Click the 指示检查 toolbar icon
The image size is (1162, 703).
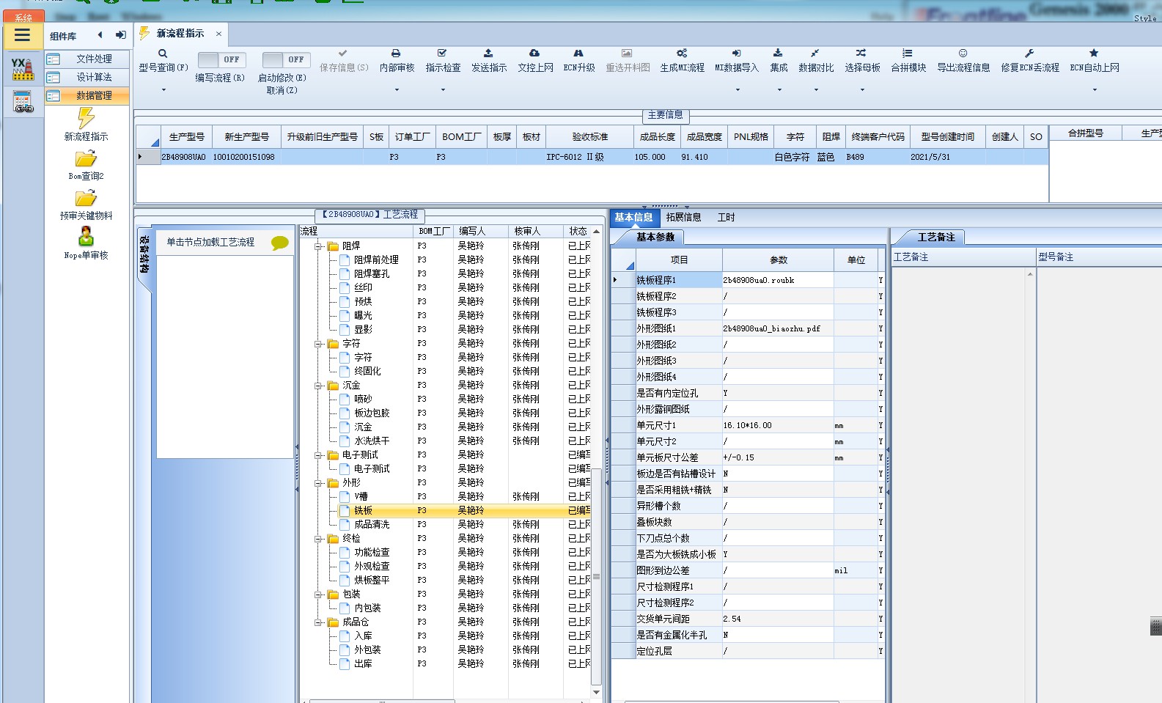pyautogui.click(x=442, y=54)
